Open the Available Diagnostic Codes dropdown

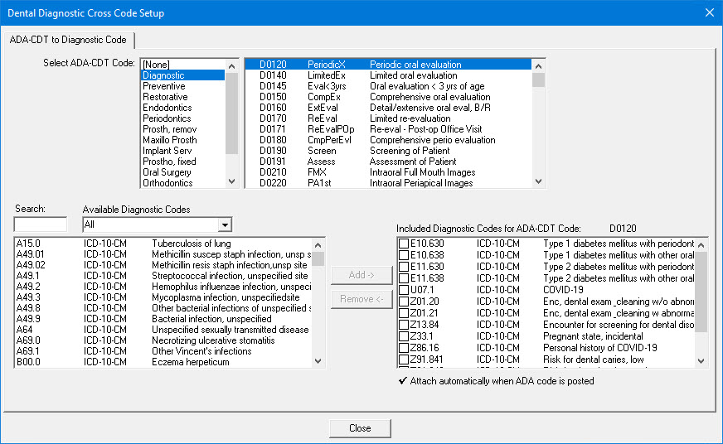224,224
